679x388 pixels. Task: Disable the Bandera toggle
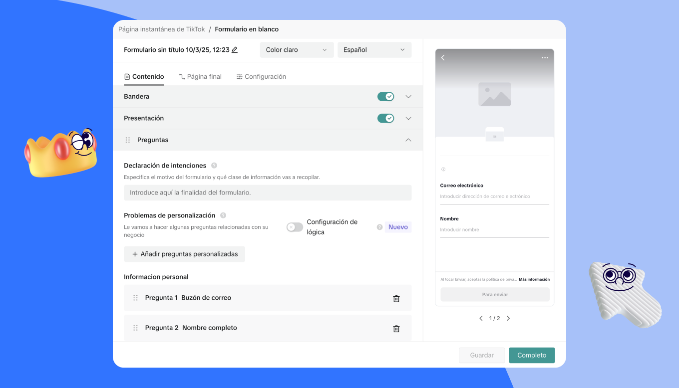[385, 97]
